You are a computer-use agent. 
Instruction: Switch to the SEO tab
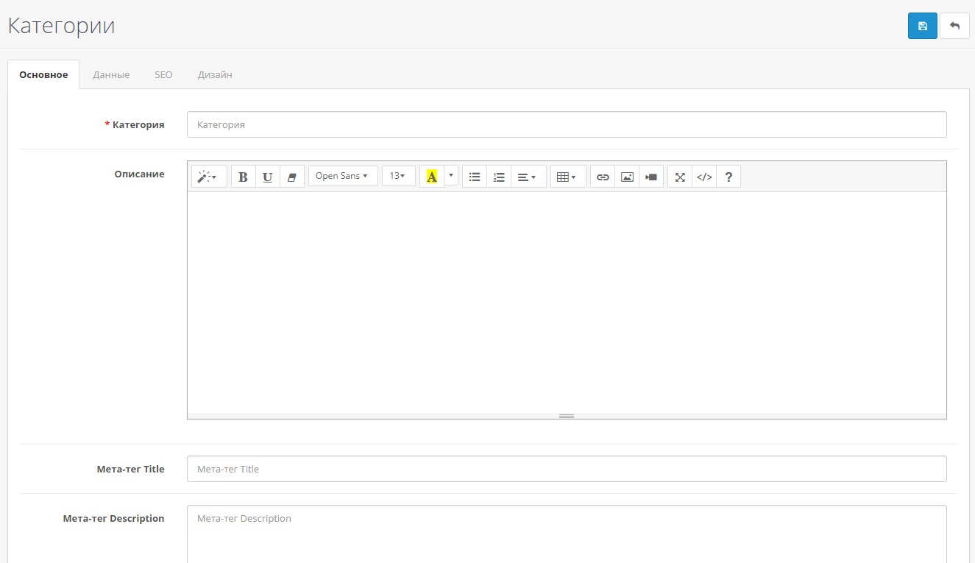click(163, 74)
